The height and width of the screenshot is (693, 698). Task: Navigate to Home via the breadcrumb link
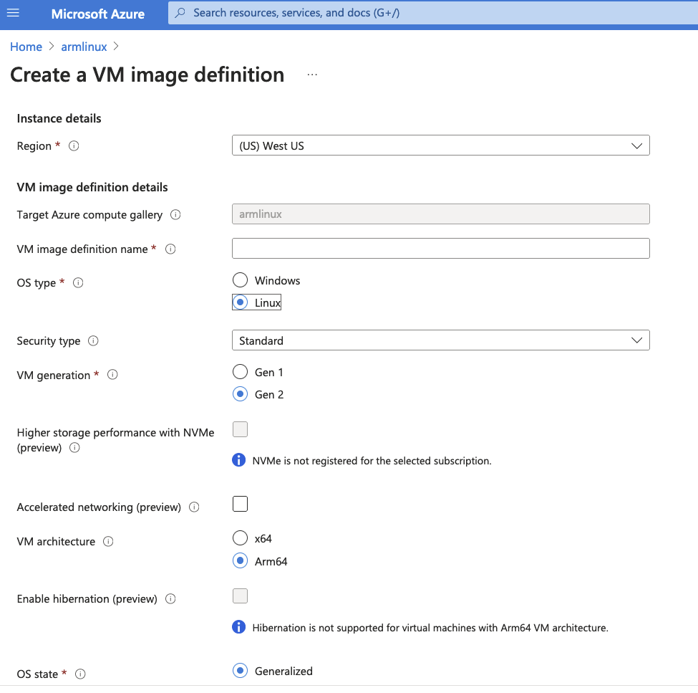point(26,46)
